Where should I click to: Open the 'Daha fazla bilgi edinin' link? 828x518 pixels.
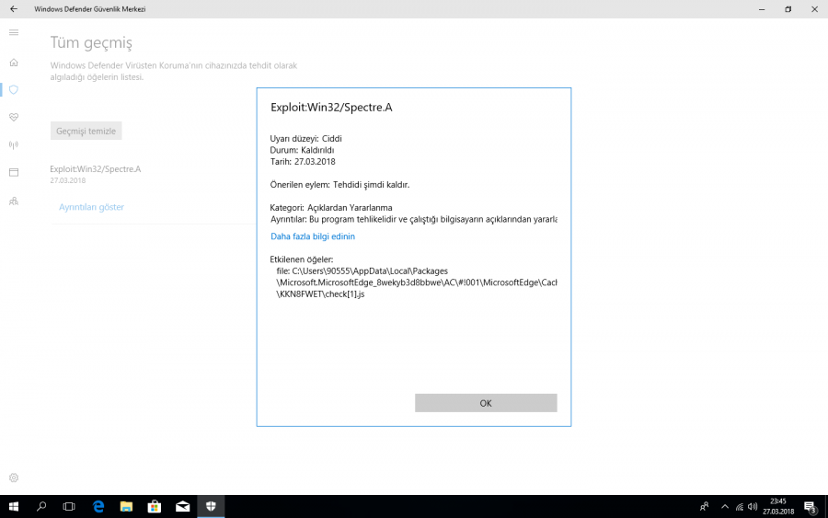pyautogui.click(x=313, y=236)
